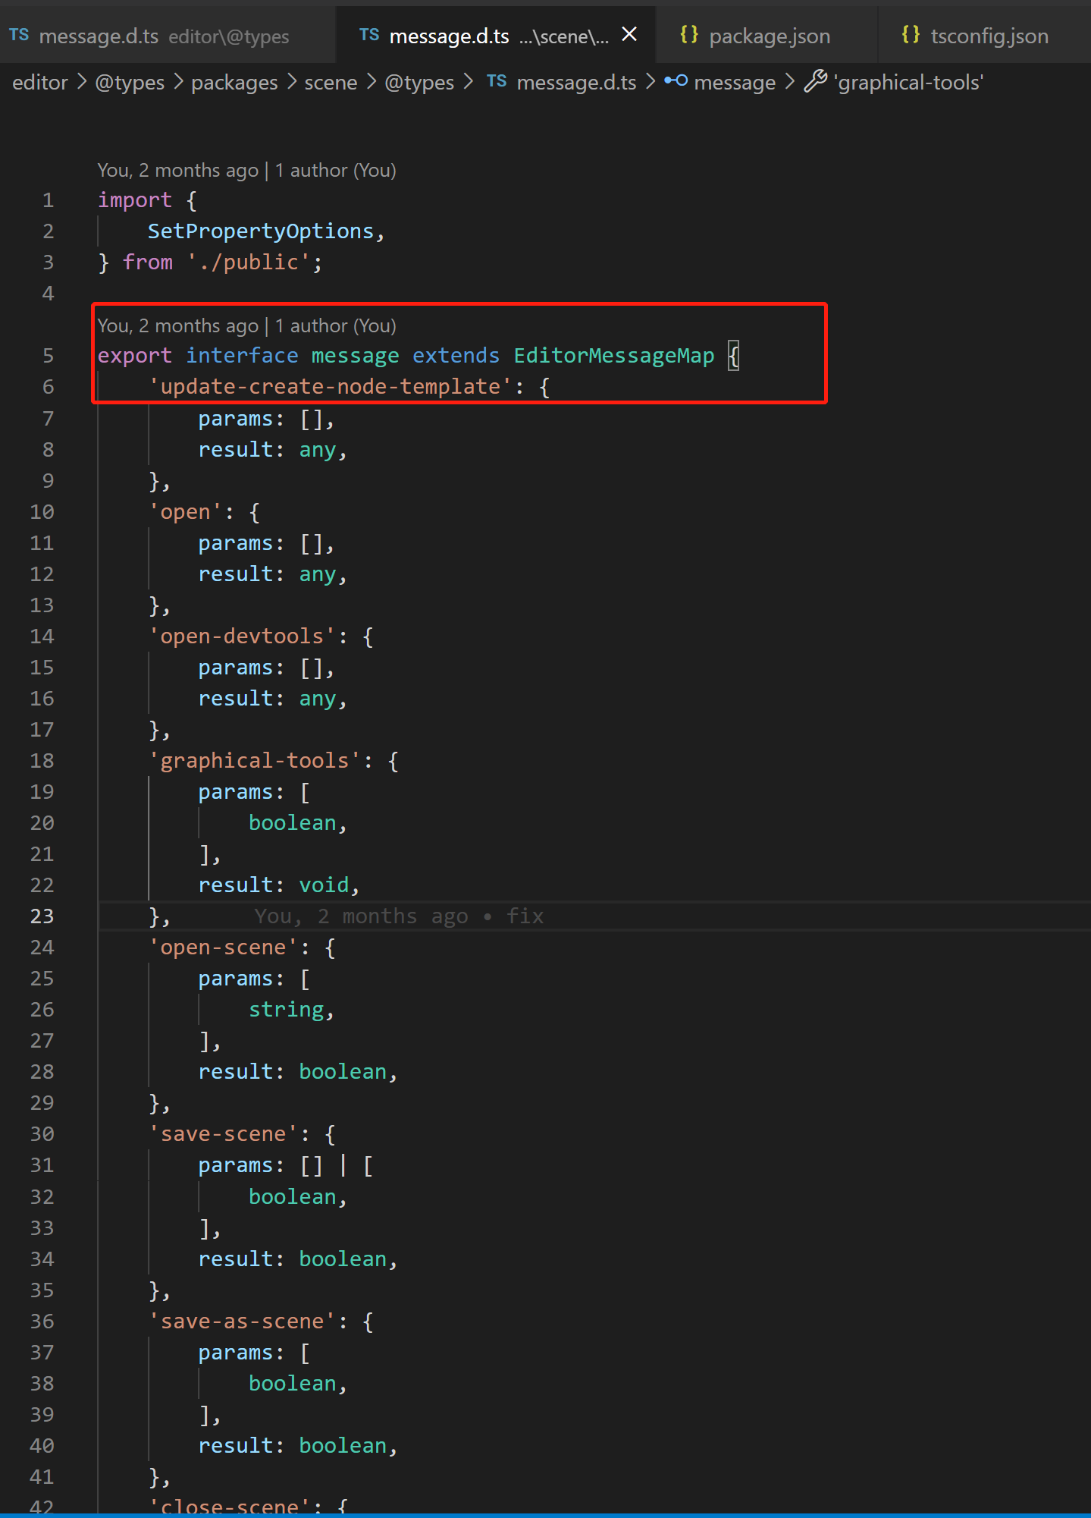Click line number 36 in the gutter
The height and width of the screenshot is (1518, 1091).
42,1322
